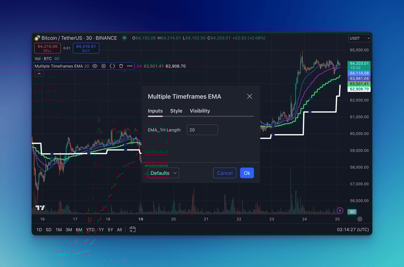Select the 5D time range

tap(49, 229)
